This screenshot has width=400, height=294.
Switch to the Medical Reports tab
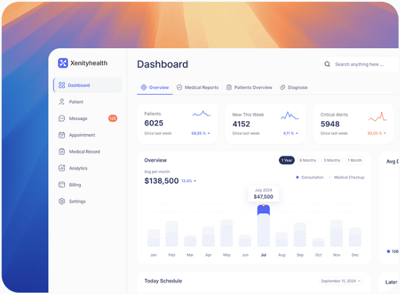pyautogui.click(x=197, y=88)
